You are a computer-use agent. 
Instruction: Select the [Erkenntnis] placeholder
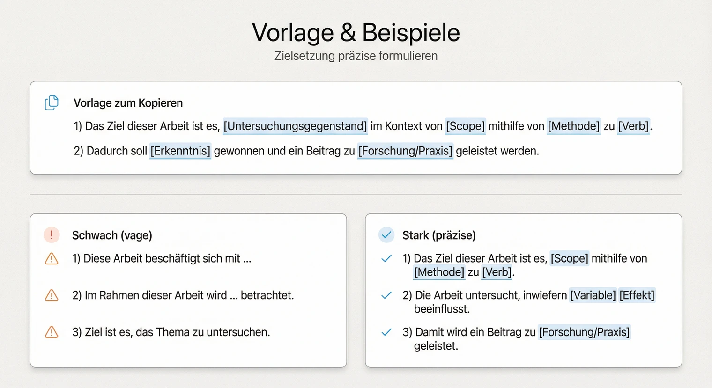point(180,151)
